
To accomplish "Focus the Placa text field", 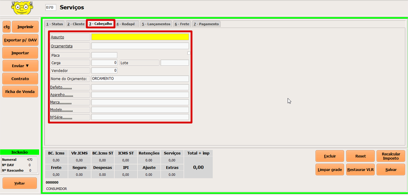I will click(x=104, y=55).
